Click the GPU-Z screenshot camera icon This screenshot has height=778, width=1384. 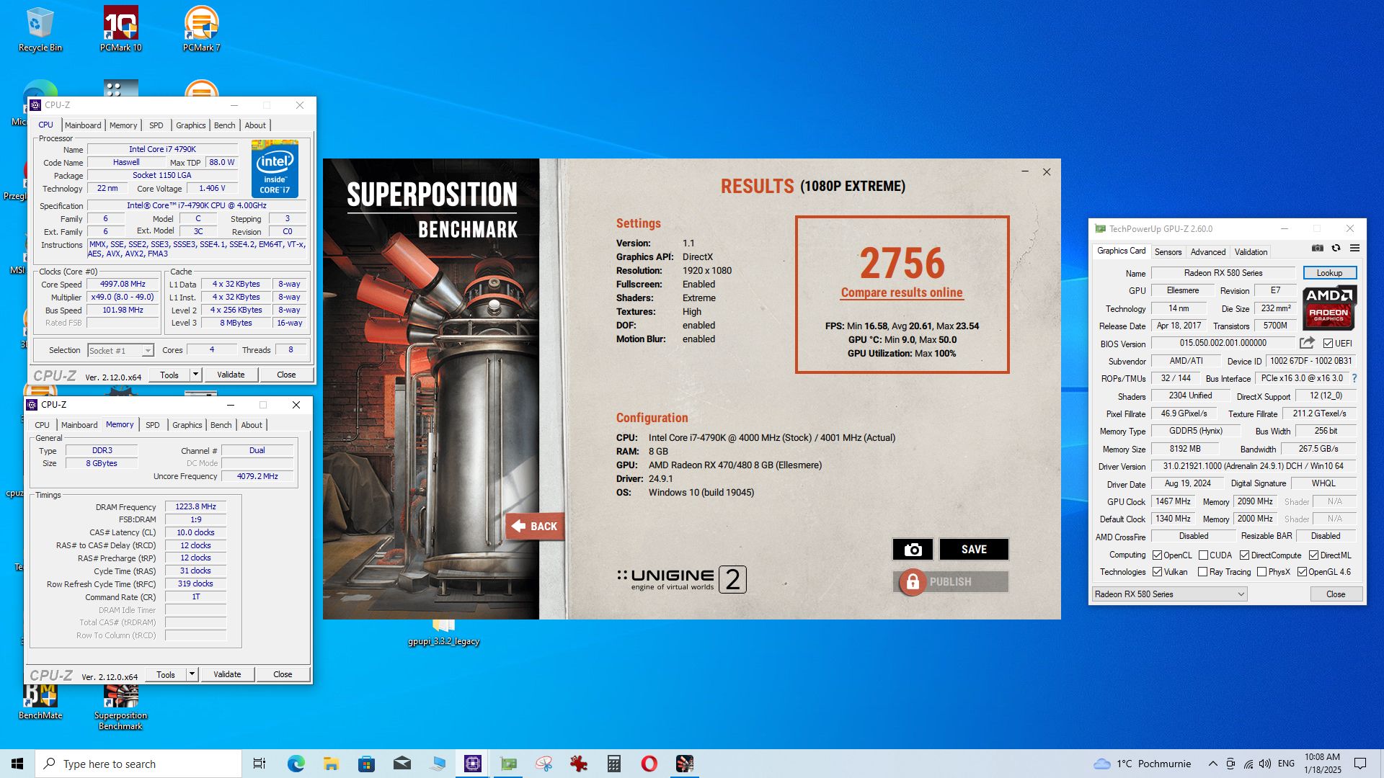pyautogui.click(x=1317, y=248)
